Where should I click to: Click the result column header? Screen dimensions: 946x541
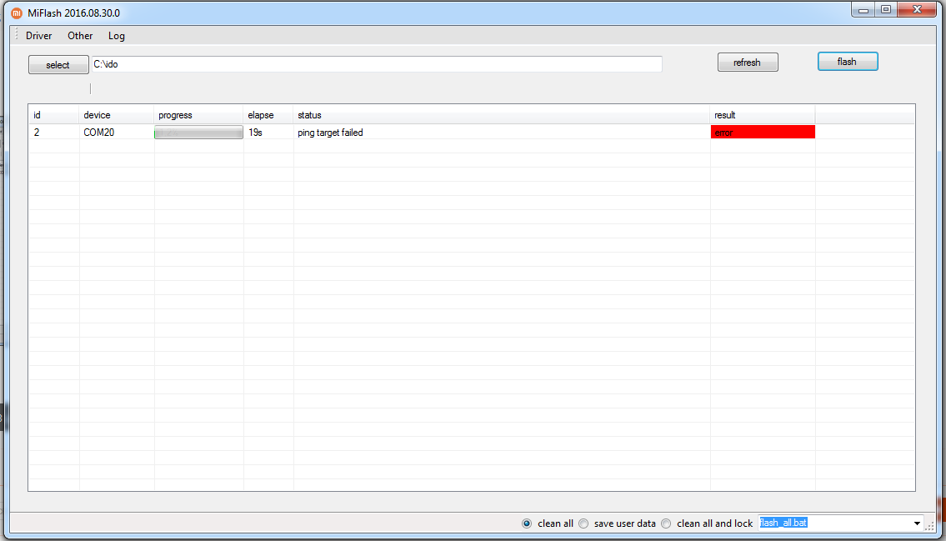point(763,115)
